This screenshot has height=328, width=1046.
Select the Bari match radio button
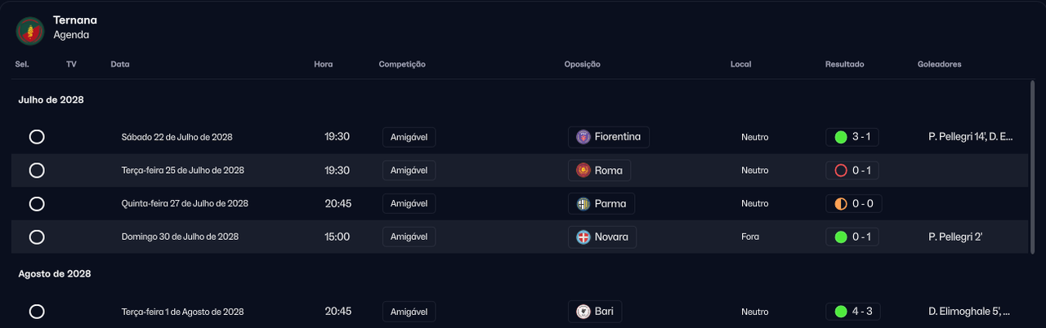[37, 312]
